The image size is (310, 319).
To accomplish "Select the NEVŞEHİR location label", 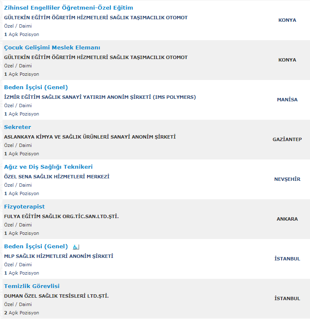I will 287,179.
